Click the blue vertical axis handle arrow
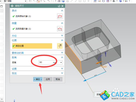Viewport: 136px width, 102px height. click(106, 54)
